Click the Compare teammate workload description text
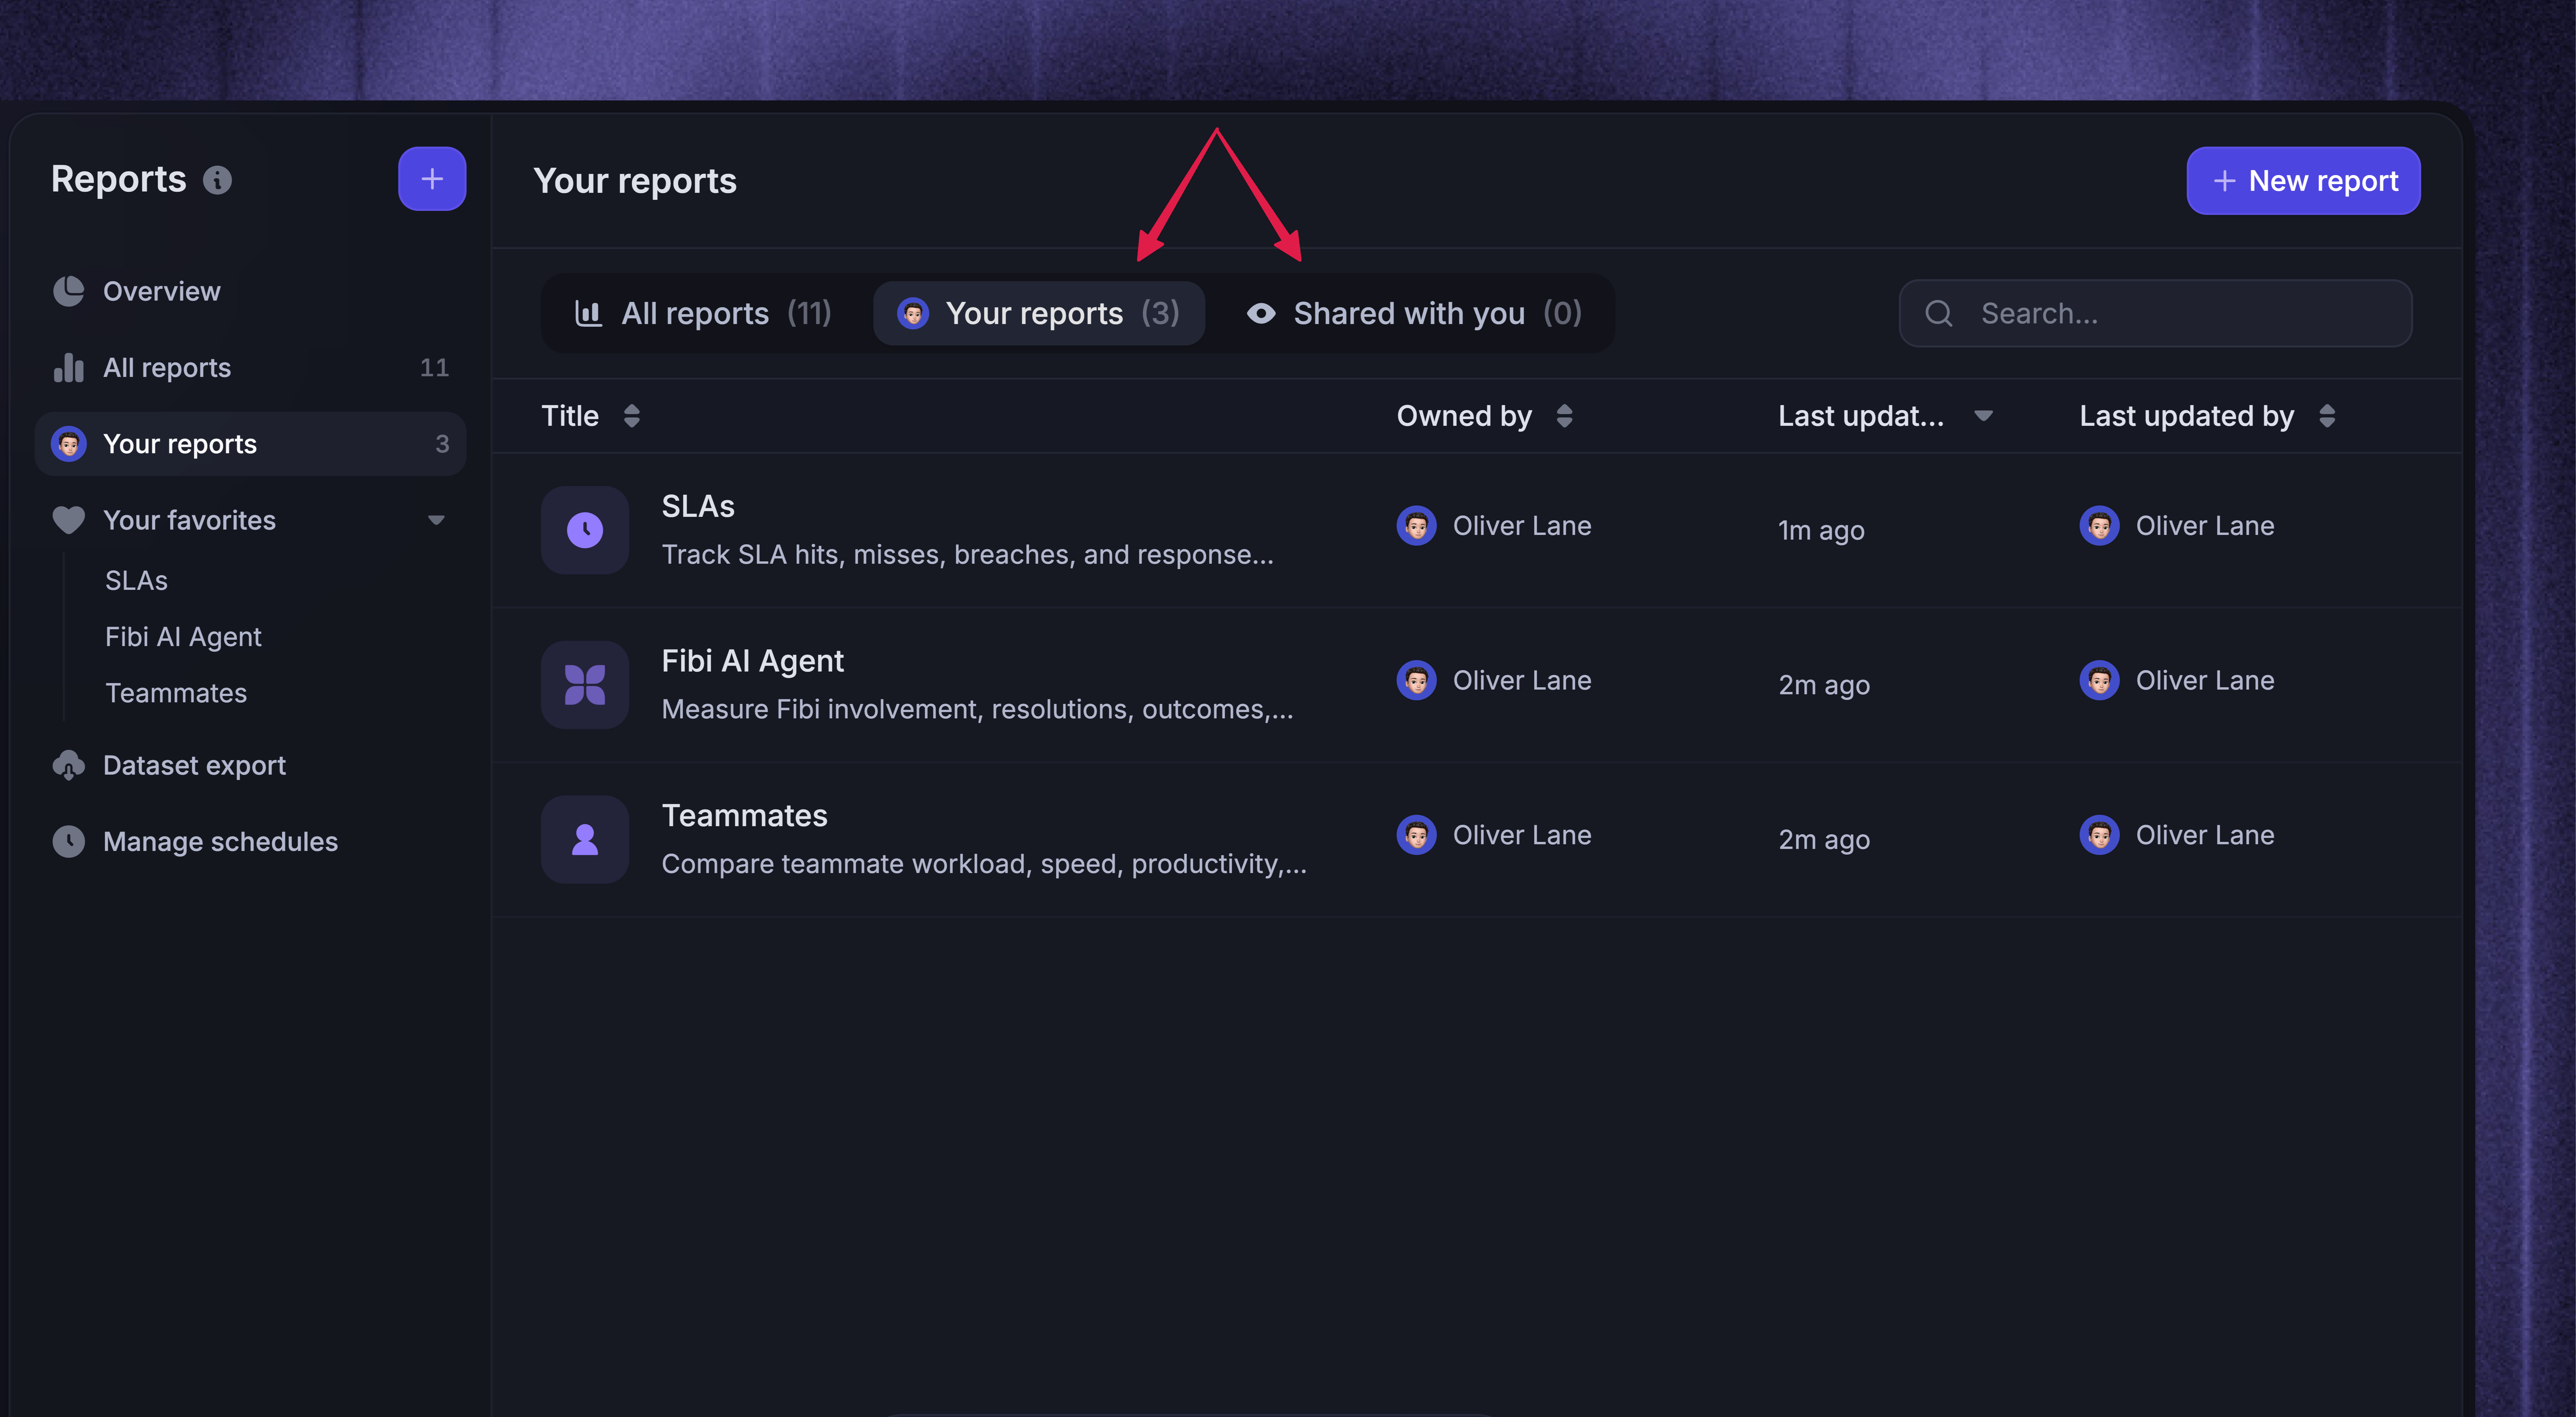The width and height of the screenshot is (2576, 1417). pos(984,864)
